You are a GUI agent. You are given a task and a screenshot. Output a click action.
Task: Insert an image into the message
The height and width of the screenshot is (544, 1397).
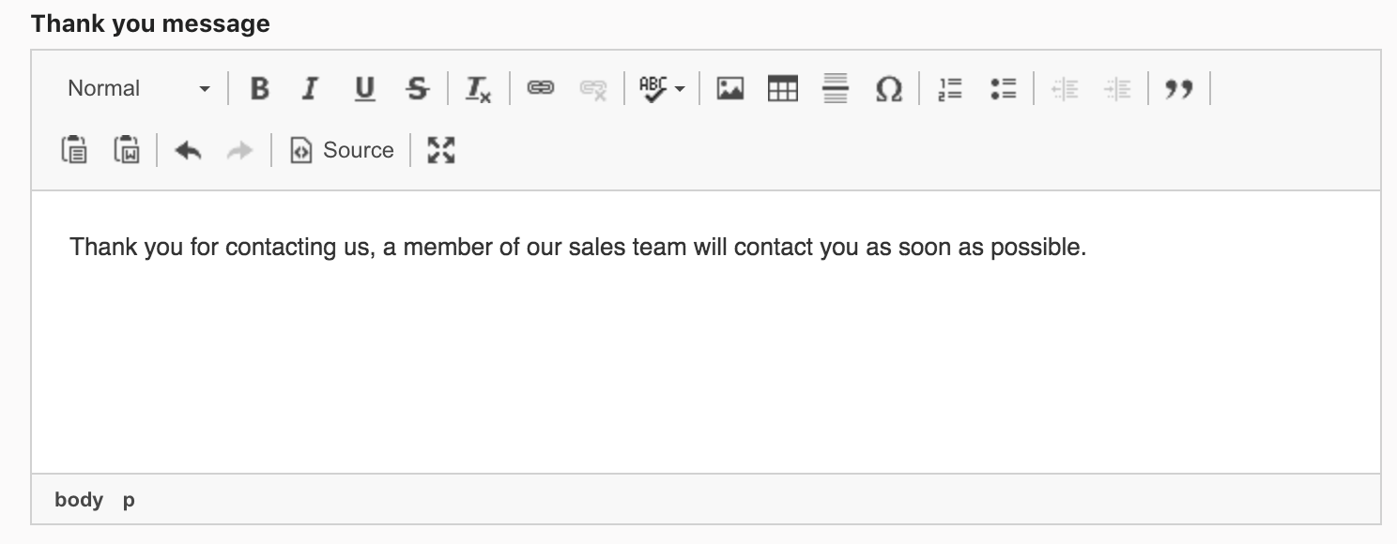click(729, 89)
